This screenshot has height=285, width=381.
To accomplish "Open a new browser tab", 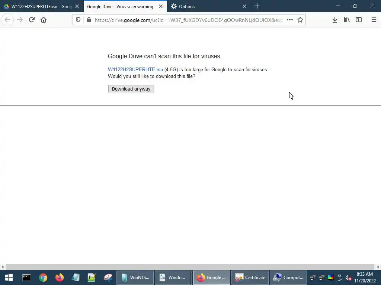I will tap(257, 6).
